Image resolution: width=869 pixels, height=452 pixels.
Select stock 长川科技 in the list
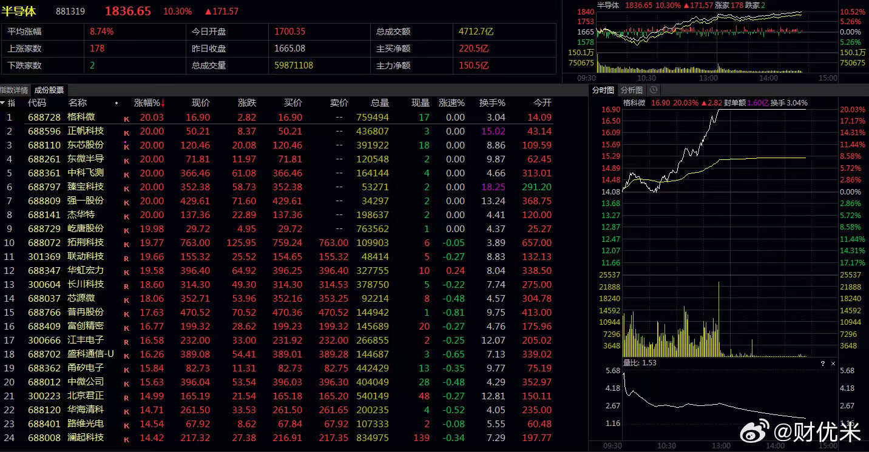coord(86,284)
